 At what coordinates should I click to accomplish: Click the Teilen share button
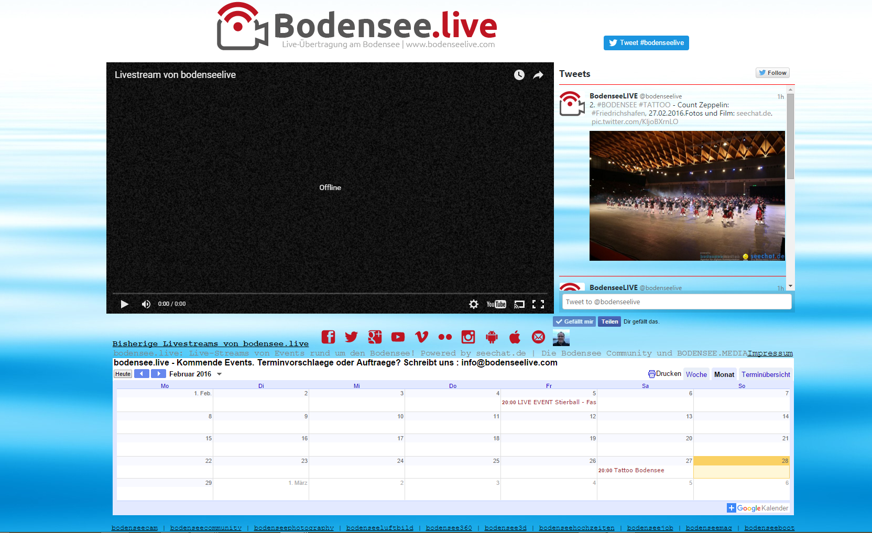(x=609, y=321)
